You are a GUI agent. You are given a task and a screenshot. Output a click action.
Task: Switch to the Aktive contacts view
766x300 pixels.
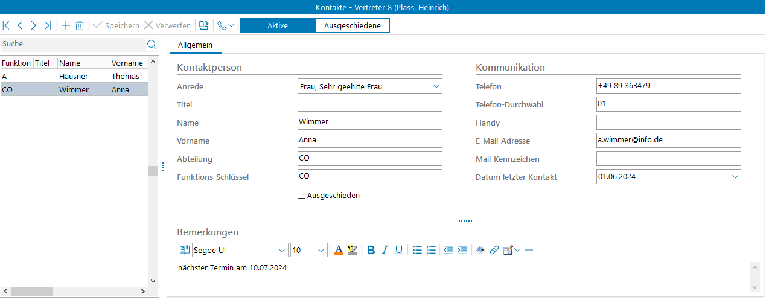pos(278,25)
